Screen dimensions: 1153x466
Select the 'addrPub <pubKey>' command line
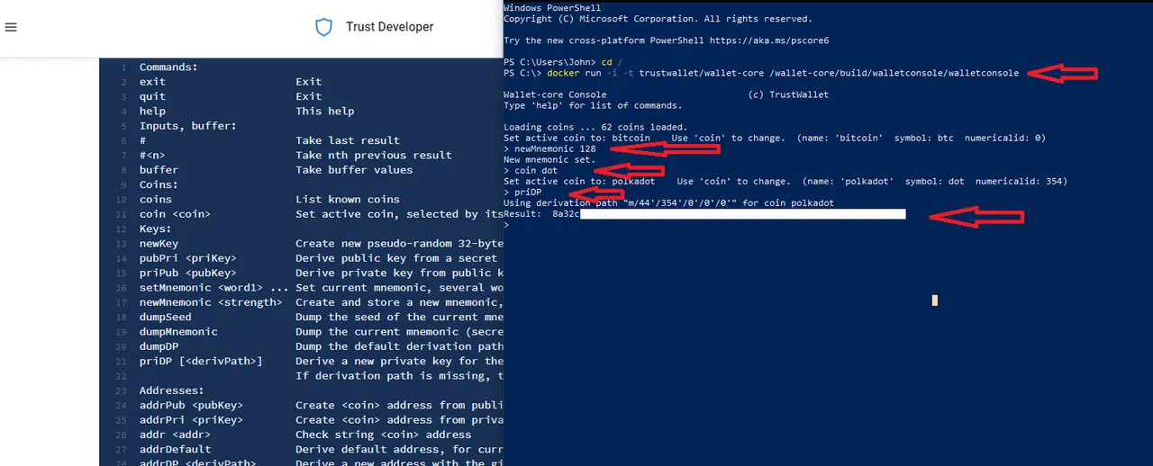tap(191, 405)
